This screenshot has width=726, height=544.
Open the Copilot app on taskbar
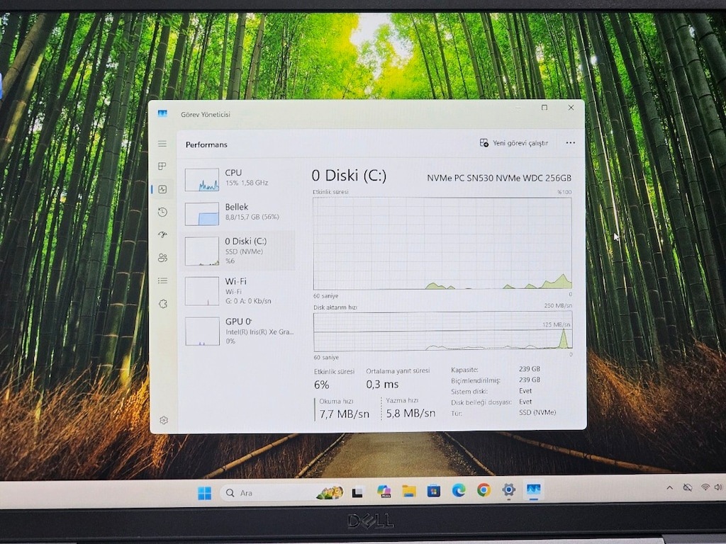(x=384, y=492)
